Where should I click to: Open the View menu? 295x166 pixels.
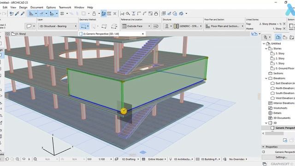[x=13, y=7]
